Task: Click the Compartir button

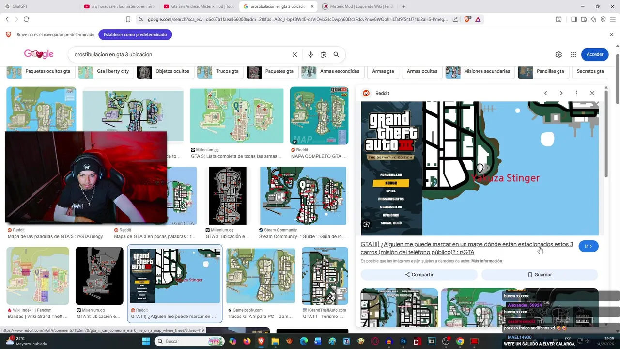Action: coord(419,275)
